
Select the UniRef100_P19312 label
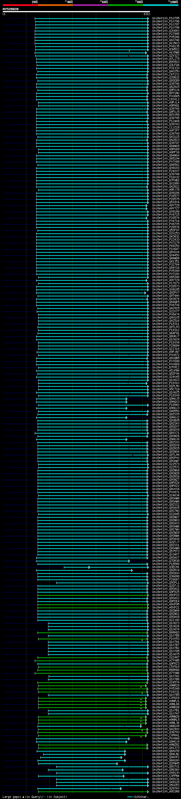[x=165, y=330]
